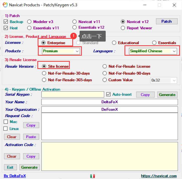The width and height of the screenshot is (182, 179).
Task: Choose the Site license resale version
Action: coord(44,66)
